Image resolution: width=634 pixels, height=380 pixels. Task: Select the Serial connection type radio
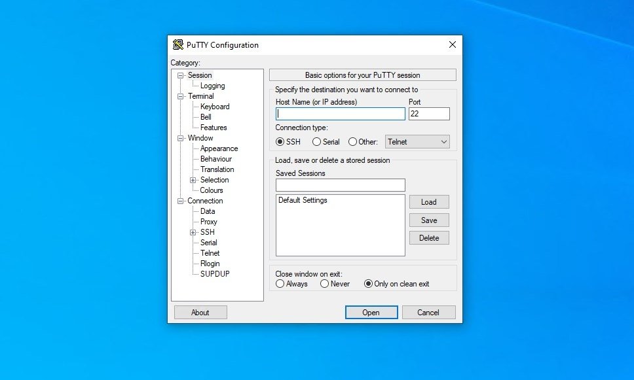click(x=316, y=142)
